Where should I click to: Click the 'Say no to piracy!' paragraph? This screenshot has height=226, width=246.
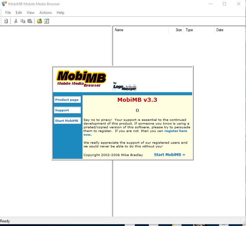click(x=137, y=127)
